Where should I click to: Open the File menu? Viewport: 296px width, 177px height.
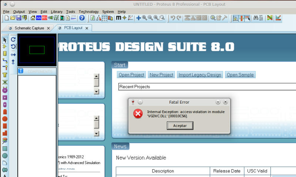coord(6,12)
